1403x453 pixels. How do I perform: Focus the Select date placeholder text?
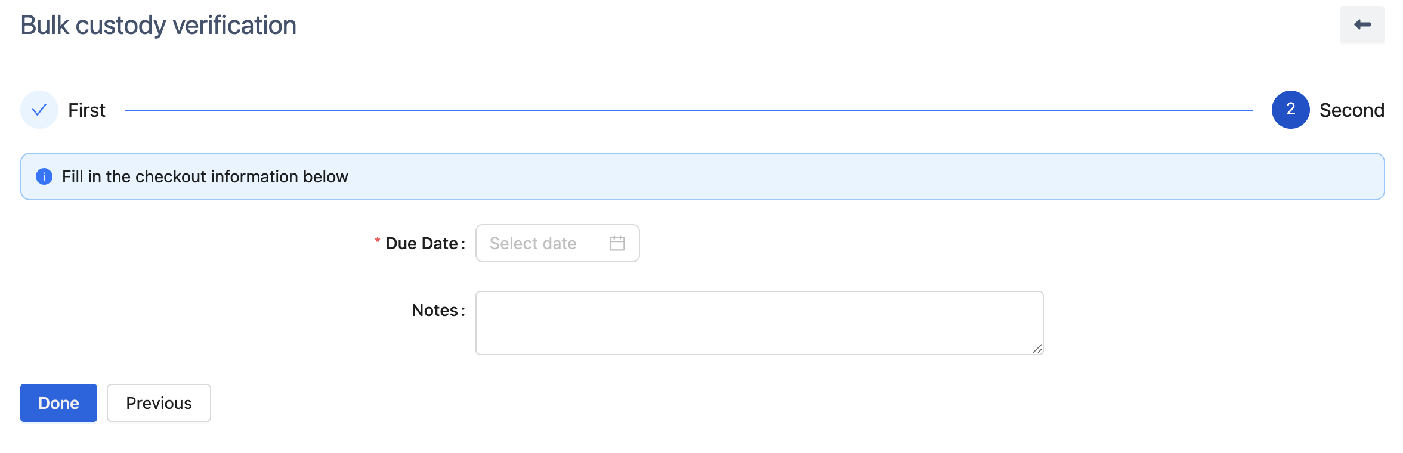click(533, 243)
